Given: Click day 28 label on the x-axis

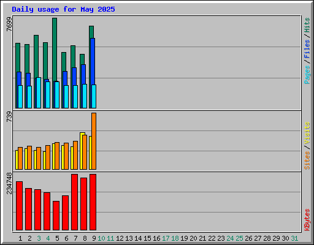Looking at the screenshot, I should pos(267,238).
